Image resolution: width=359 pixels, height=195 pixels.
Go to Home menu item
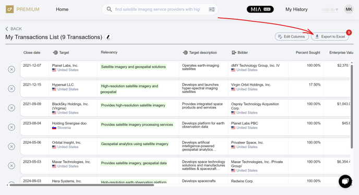62,9
